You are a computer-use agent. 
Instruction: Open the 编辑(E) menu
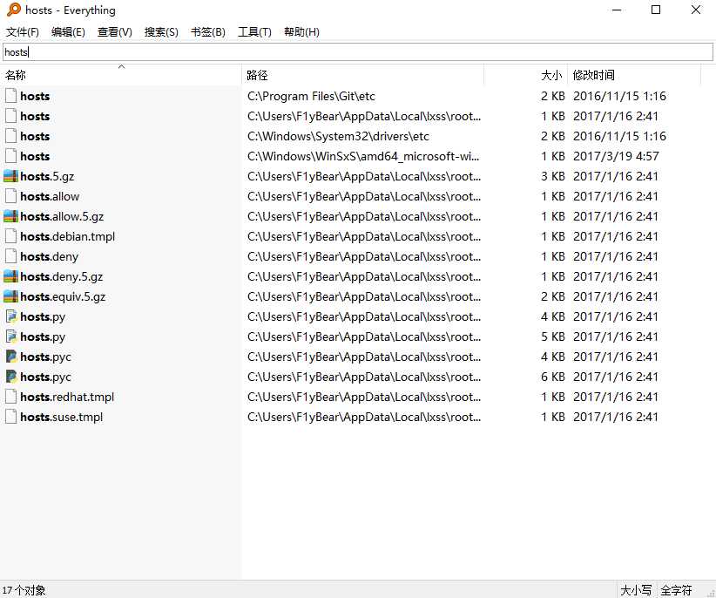pyautogui.click(x=68, y=32)
